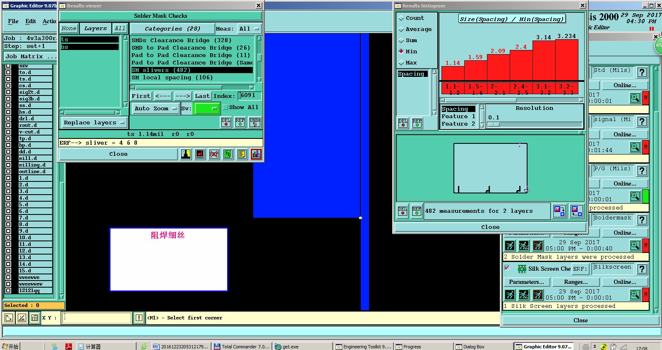
Task: Go to previous result with left arrow button
Action: coord(163,96)
